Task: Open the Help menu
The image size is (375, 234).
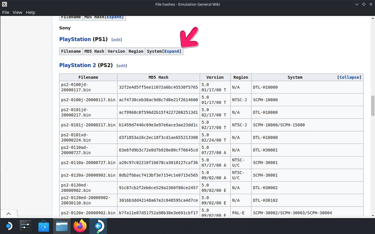Action: pyautogui.click(x=30, y=12)
